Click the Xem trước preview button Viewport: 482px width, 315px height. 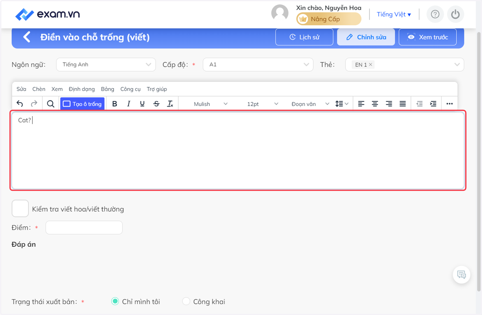pyautogui.click(x=427, y=37)
